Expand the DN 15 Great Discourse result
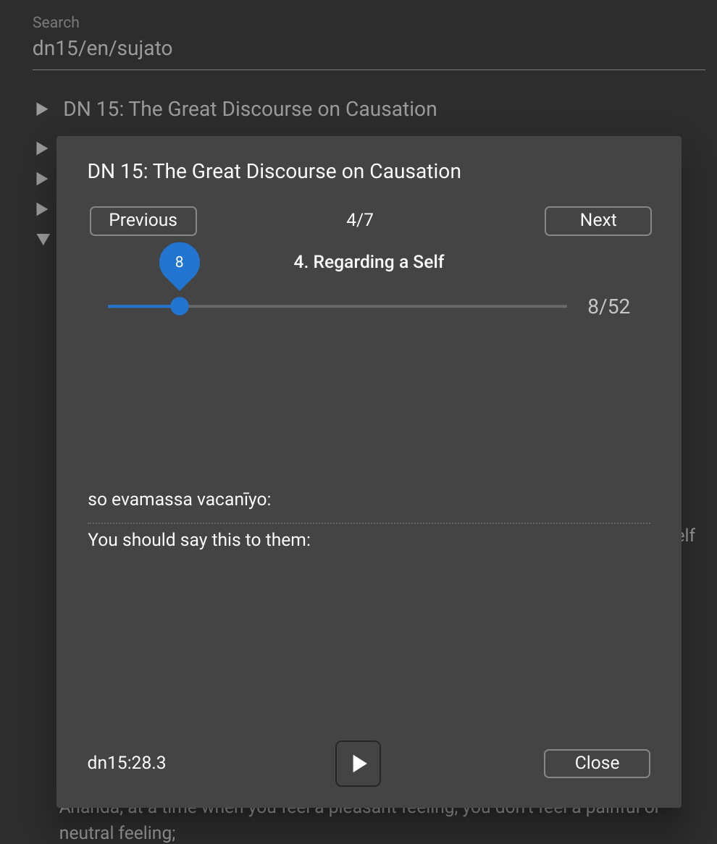The image size is (717, 844). click(42, 109)
